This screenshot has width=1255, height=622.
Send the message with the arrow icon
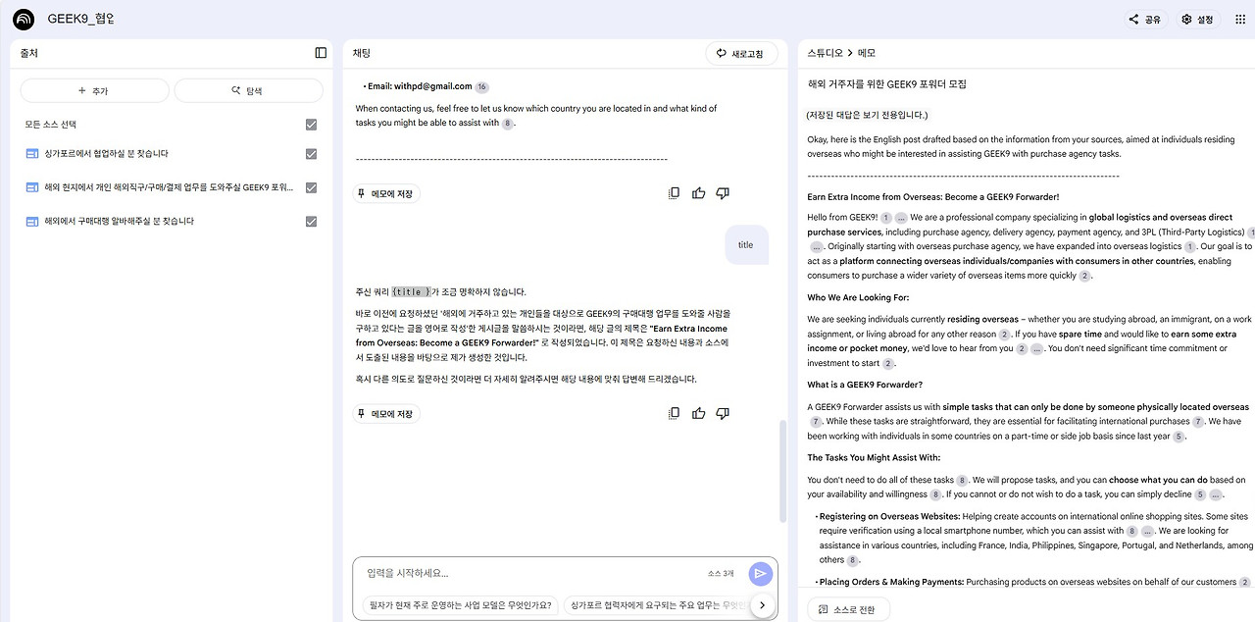pos(760,573)
